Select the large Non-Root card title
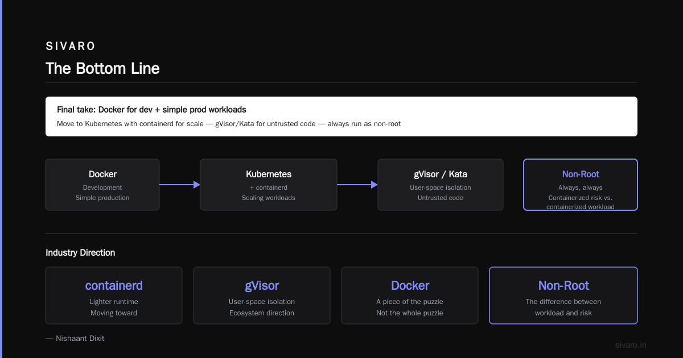Viewport: 683px width, 358px height. point(563,285)
